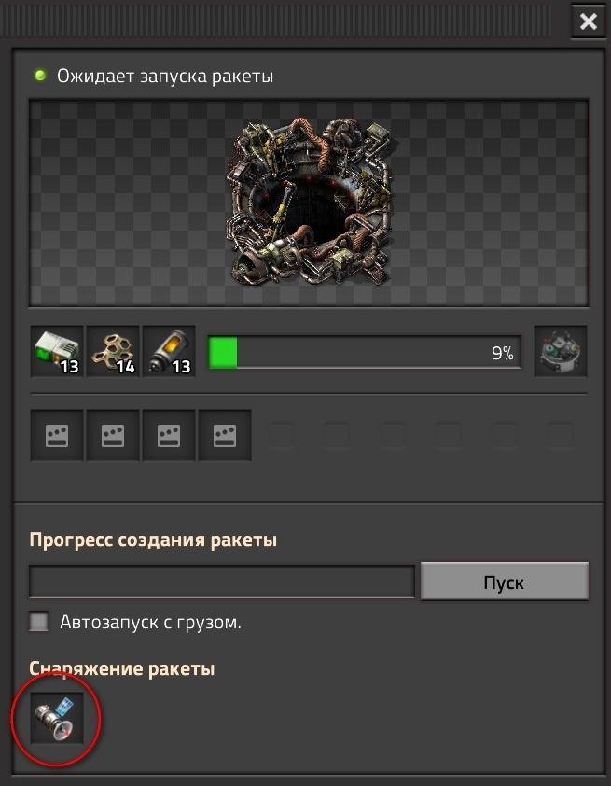Viewport: 611px width, 786px height.
Task: Click the rocket silo preview image
Action: (309, 203)
